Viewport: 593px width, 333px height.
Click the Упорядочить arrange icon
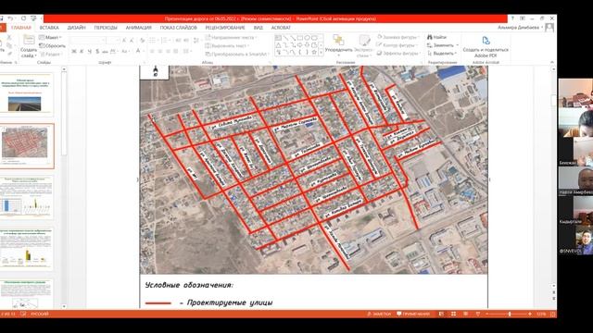(x=338, y=40)
